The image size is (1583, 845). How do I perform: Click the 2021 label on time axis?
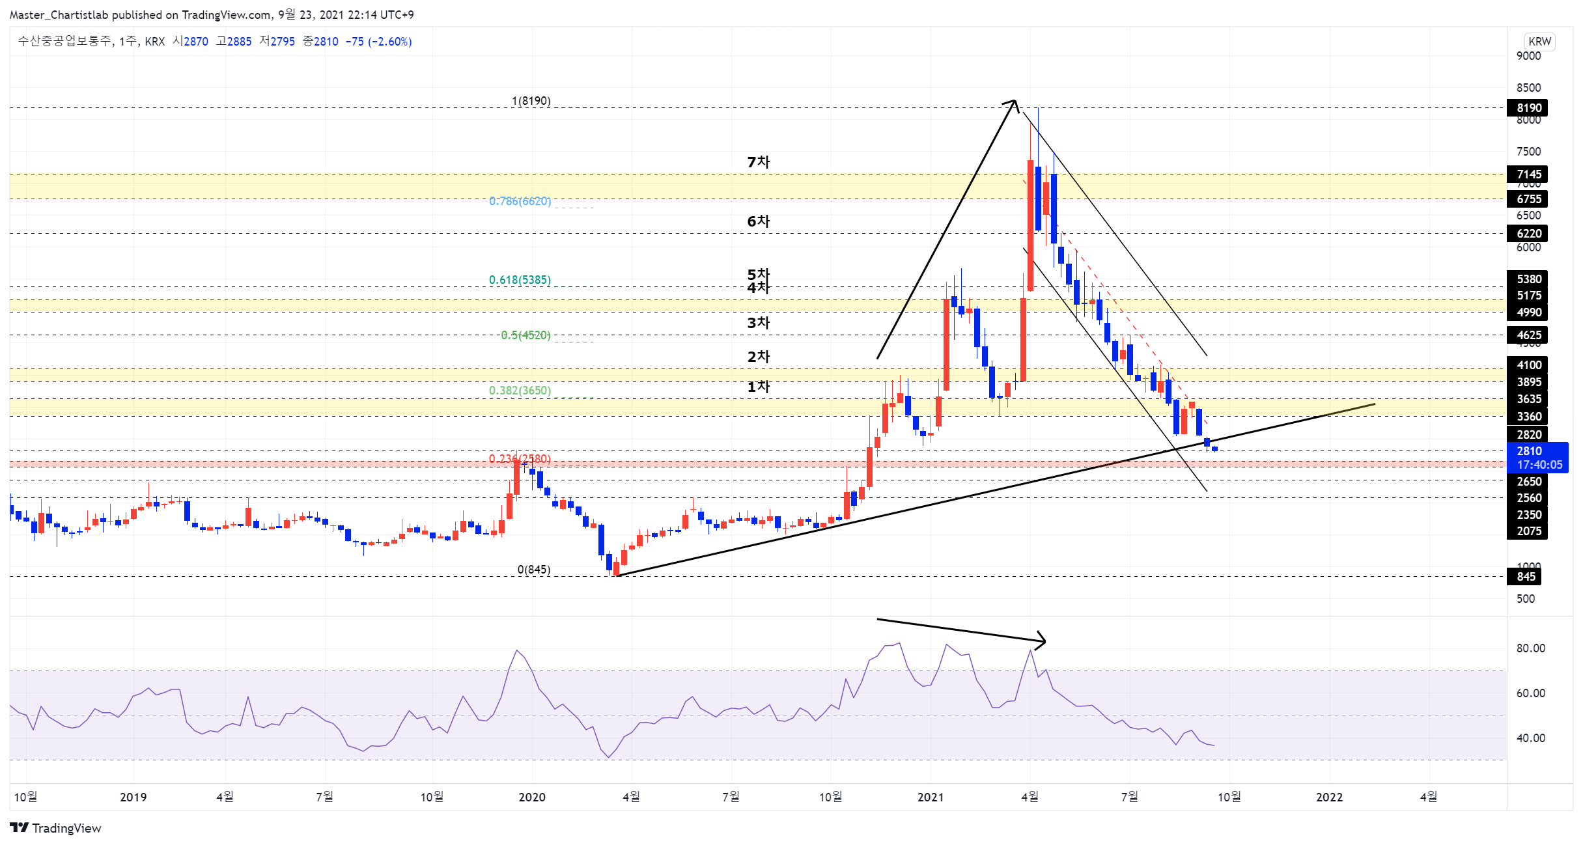[x=931, y=797]
